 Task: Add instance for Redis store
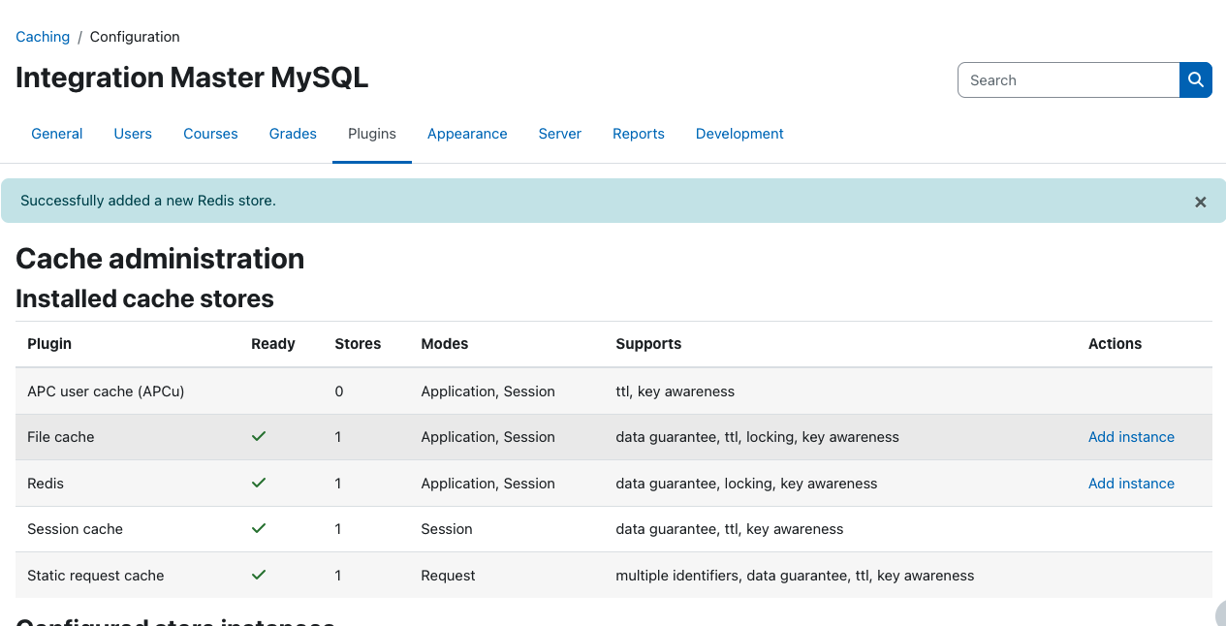click(1131, 484)
